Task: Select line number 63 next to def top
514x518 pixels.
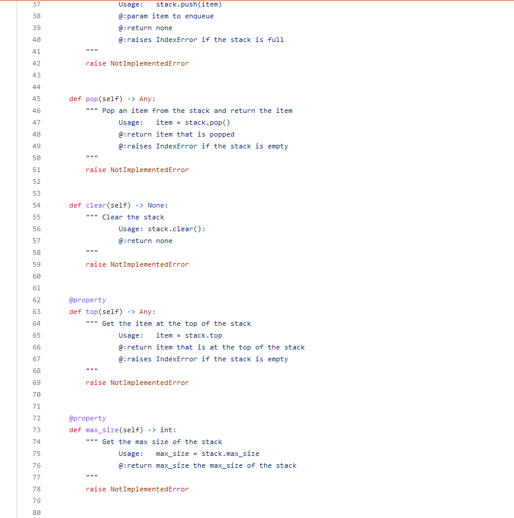Action: pos(36,312)
